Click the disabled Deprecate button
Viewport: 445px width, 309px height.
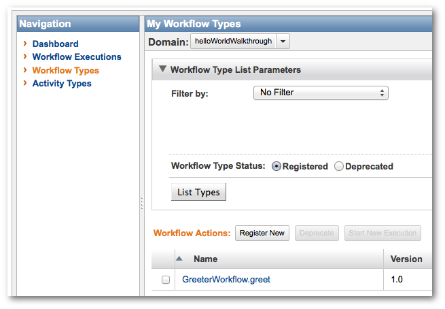(x=317, y=233)
